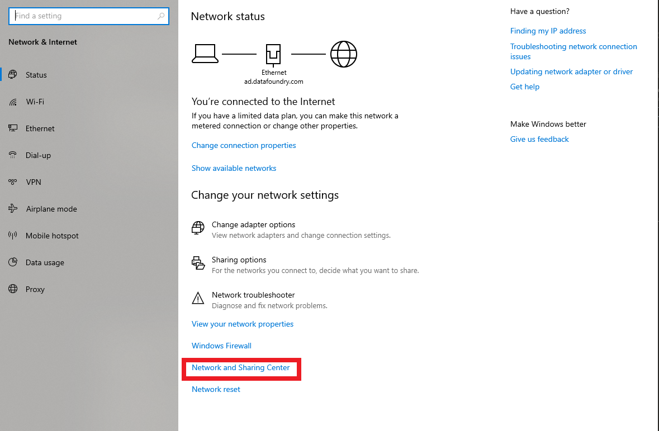Image resolution: width=659 pixels, height=431 pixels.
Task: Click the Show available networks link
Action: pyautogui.click(x=234, y=168)
